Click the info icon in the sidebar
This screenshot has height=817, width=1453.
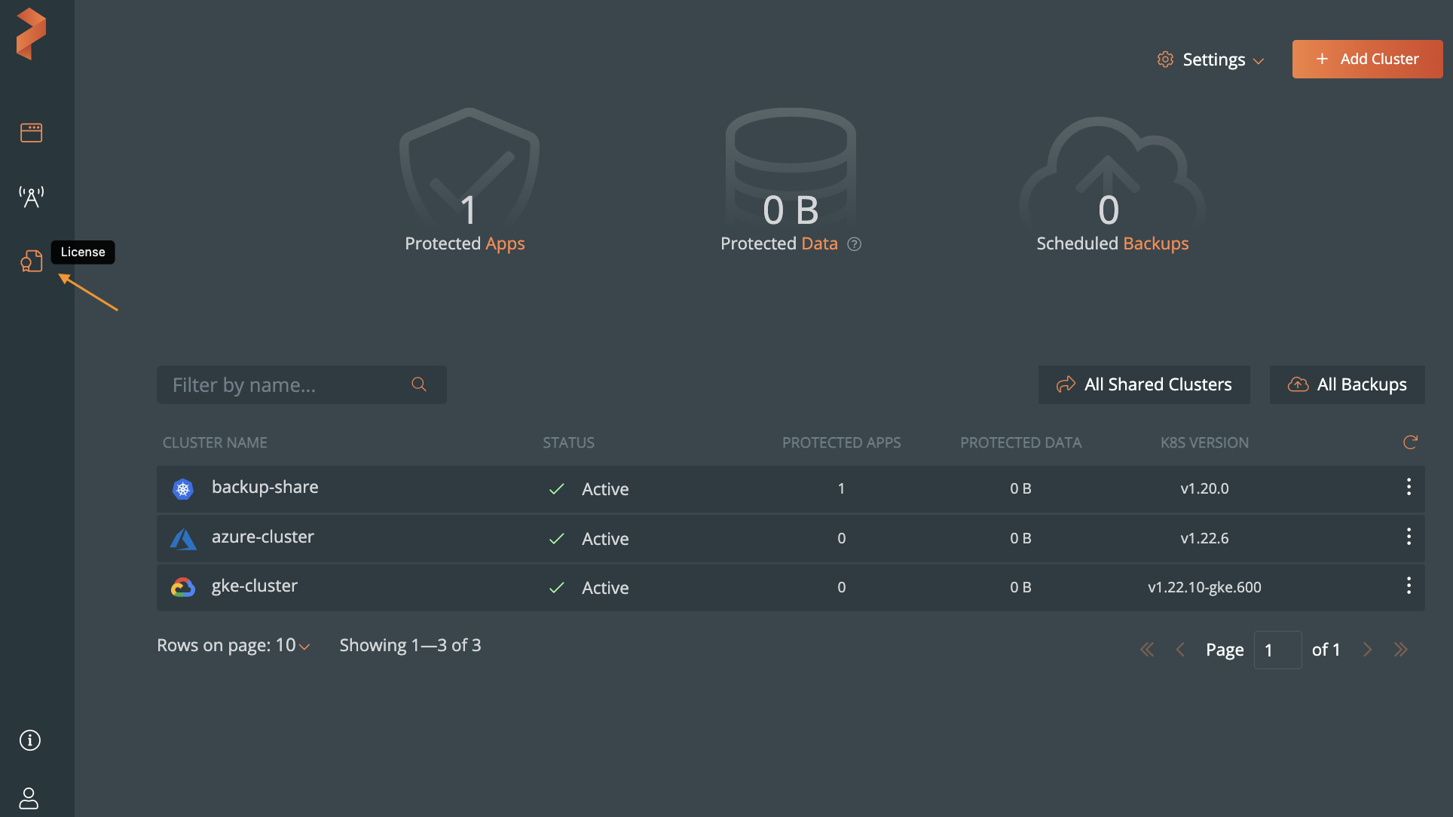[x=30, y=740]
